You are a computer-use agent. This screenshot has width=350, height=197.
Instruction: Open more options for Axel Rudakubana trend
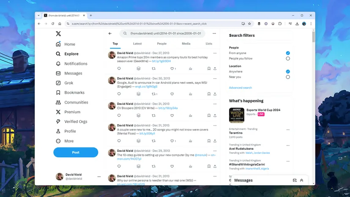[x=288, y=145]
